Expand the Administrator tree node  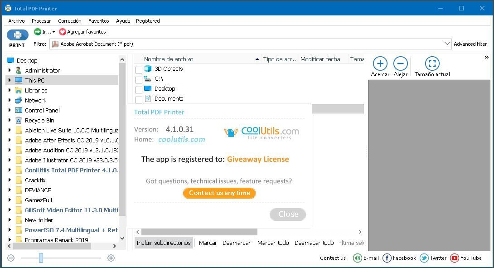[x=10, y=70]
